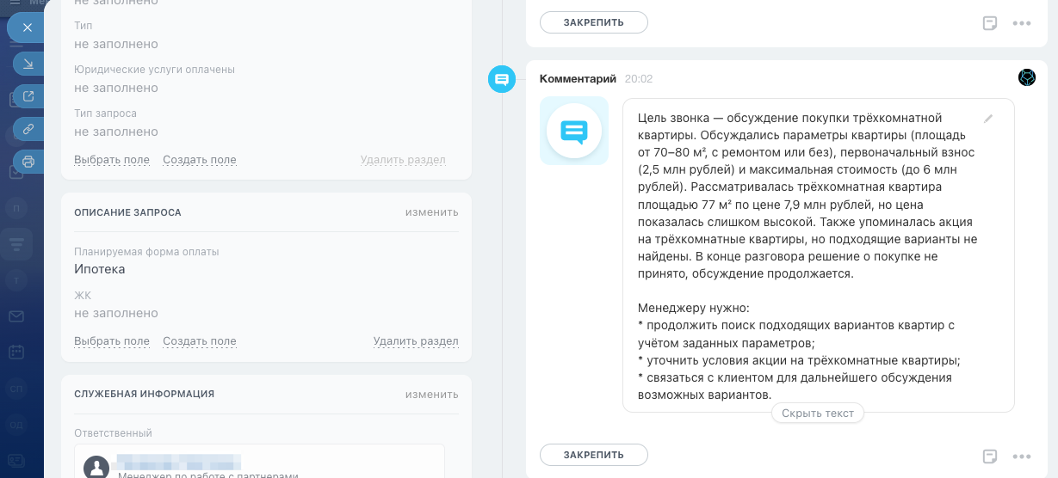Viewport: 1058px width, 478px height.
Task: Click the diagonal arrow collapse icon
Action: point(28,64)
